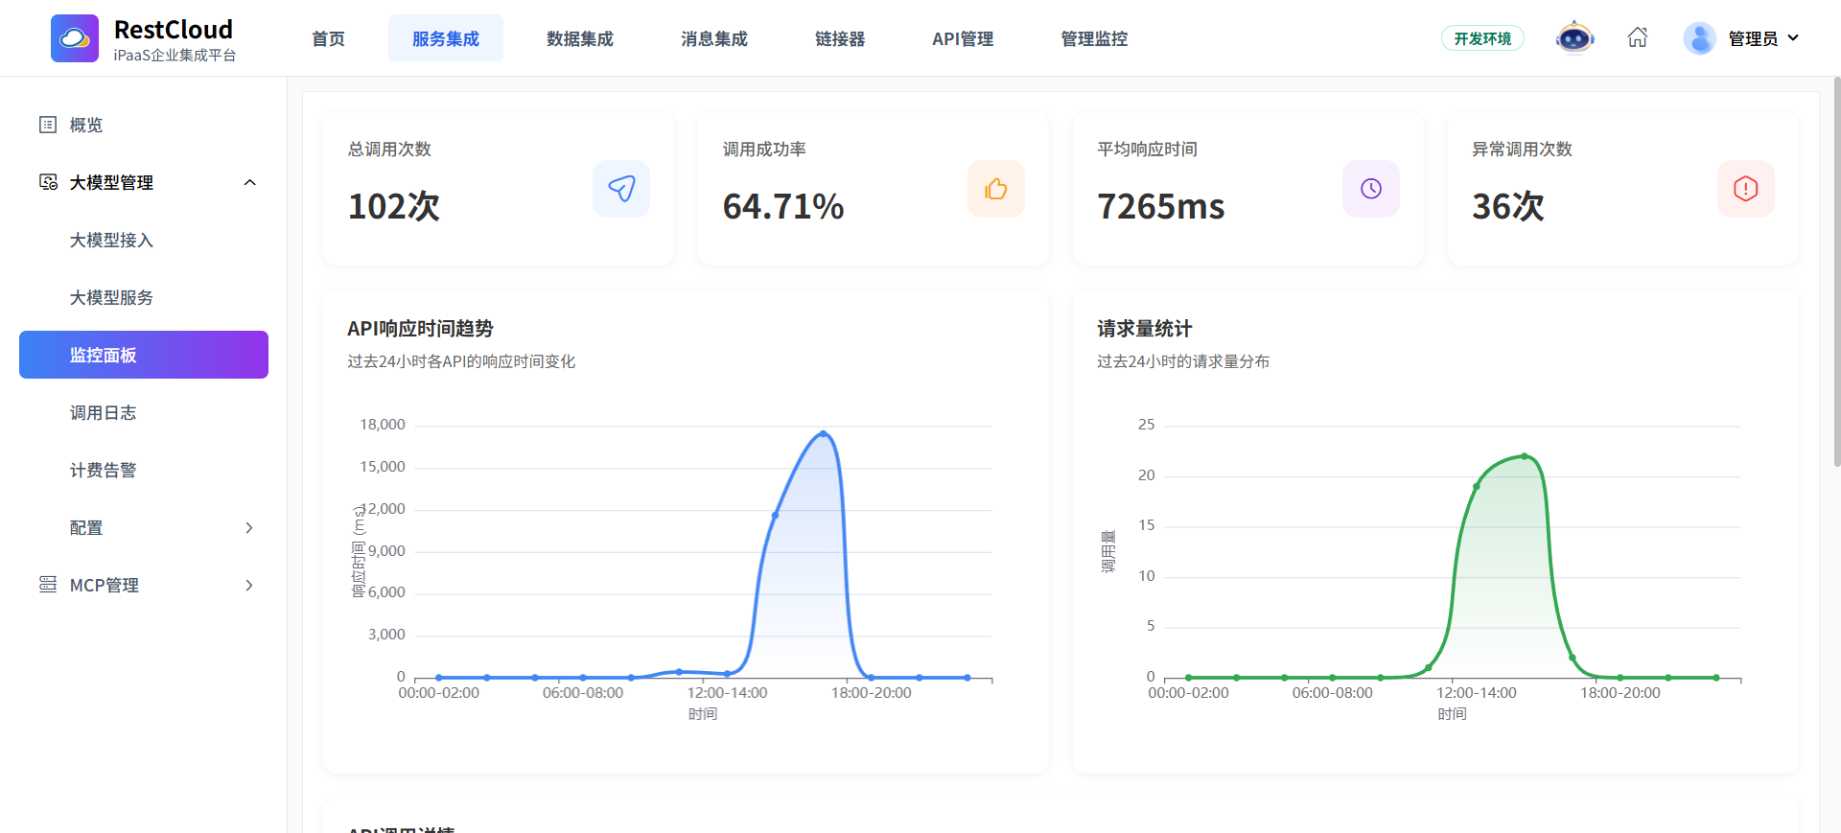Open the 管理监控 tab
Image resolution: width=1841 pixels, height=833 pixels.
click(1094, 38)
